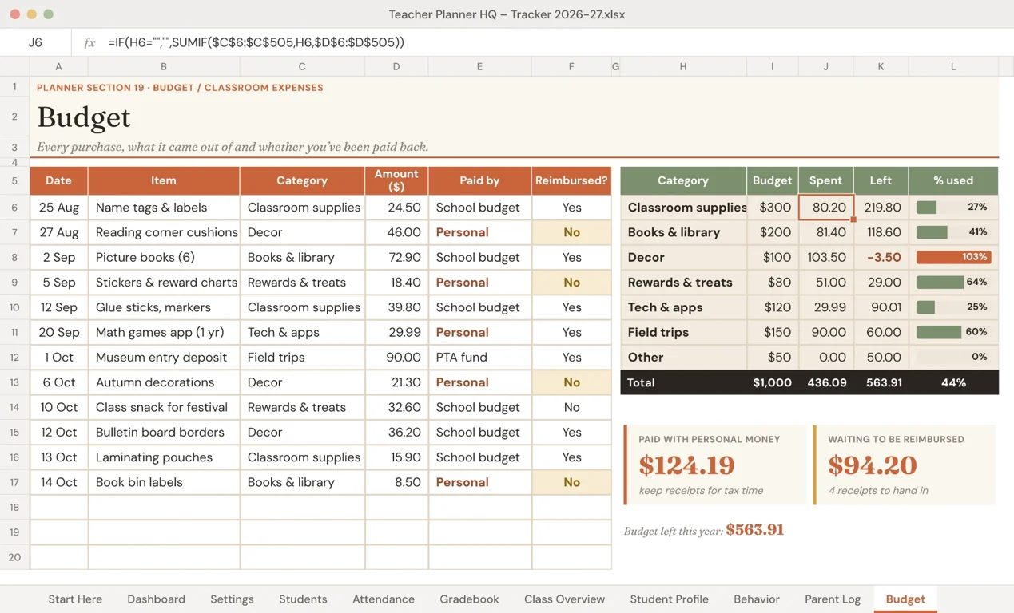1014x613 pixels.
Task: Click the fx function icon
Action: point(89,42)
